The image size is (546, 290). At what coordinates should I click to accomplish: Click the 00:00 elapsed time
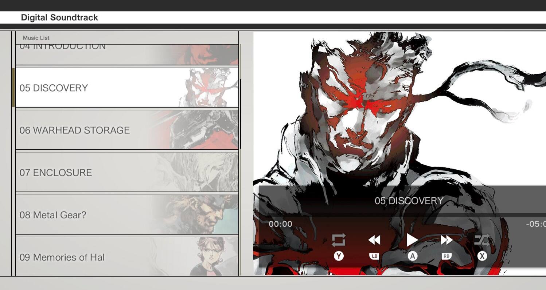pos(281,224)
